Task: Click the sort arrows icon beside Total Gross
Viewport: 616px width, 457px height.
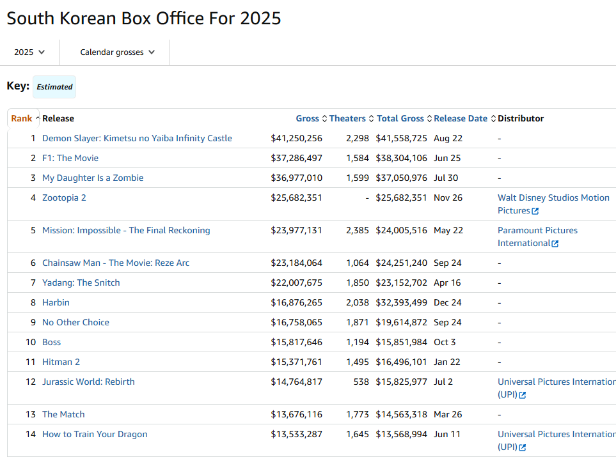Action: point(429,119)
